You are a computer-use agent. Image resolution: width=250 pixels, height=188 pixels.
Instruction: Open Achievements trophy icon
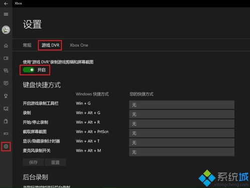(x=6, y=96)
